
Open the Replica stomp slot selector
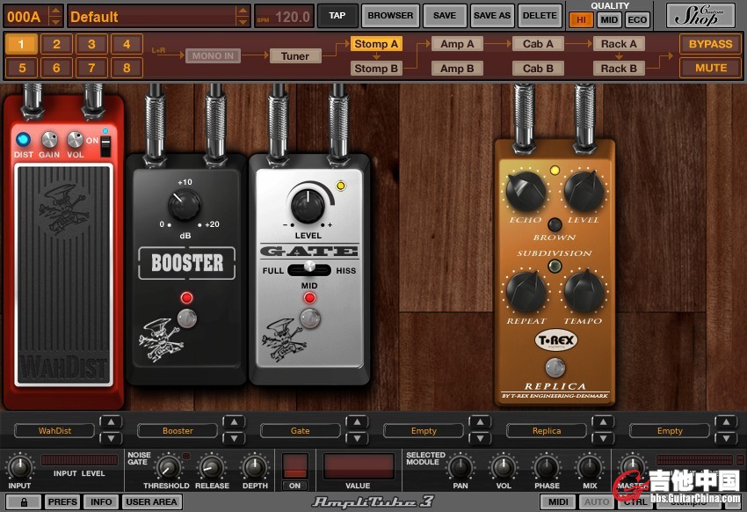[547, 431]
